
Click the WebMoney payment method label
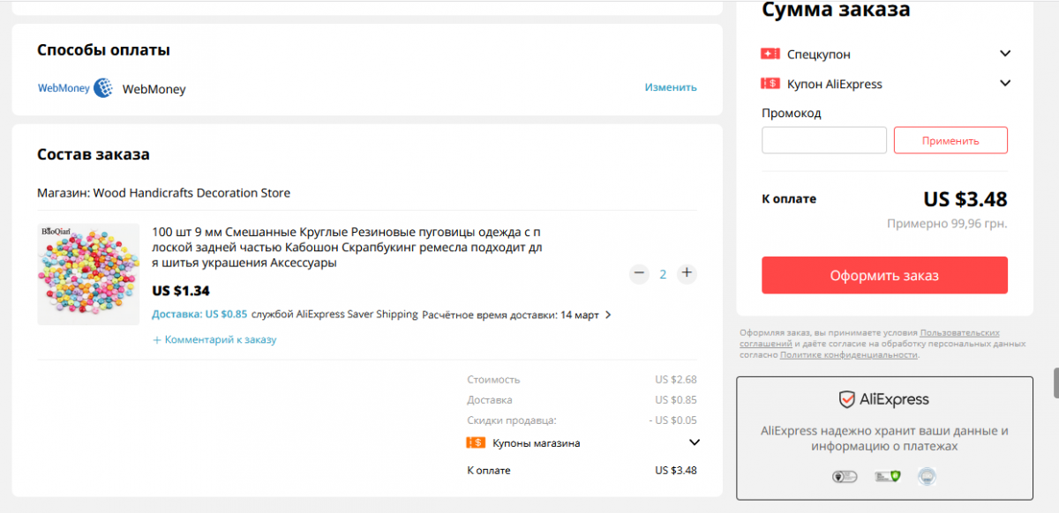click(154, 89)
